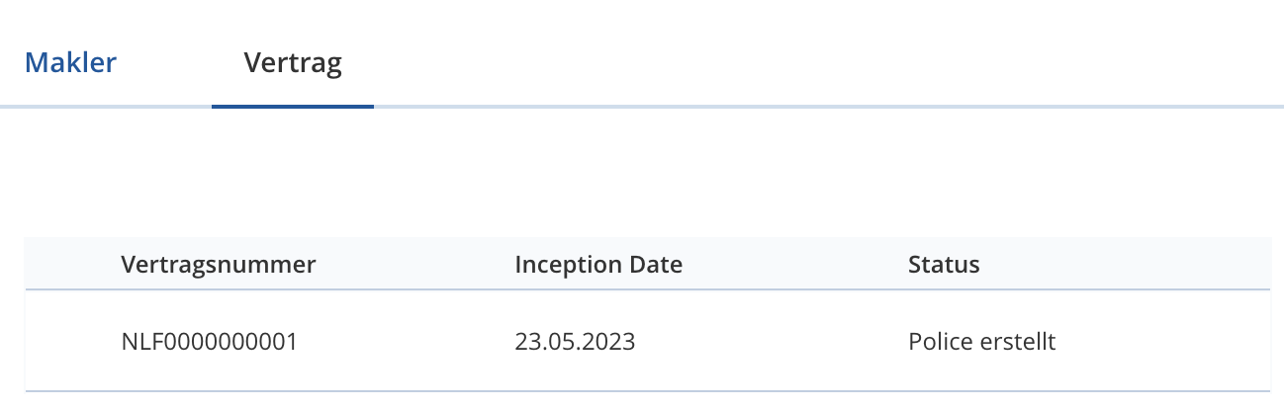
Task: Sort the table by Status header
Action: pyautogui.click(x=944, y=264)
